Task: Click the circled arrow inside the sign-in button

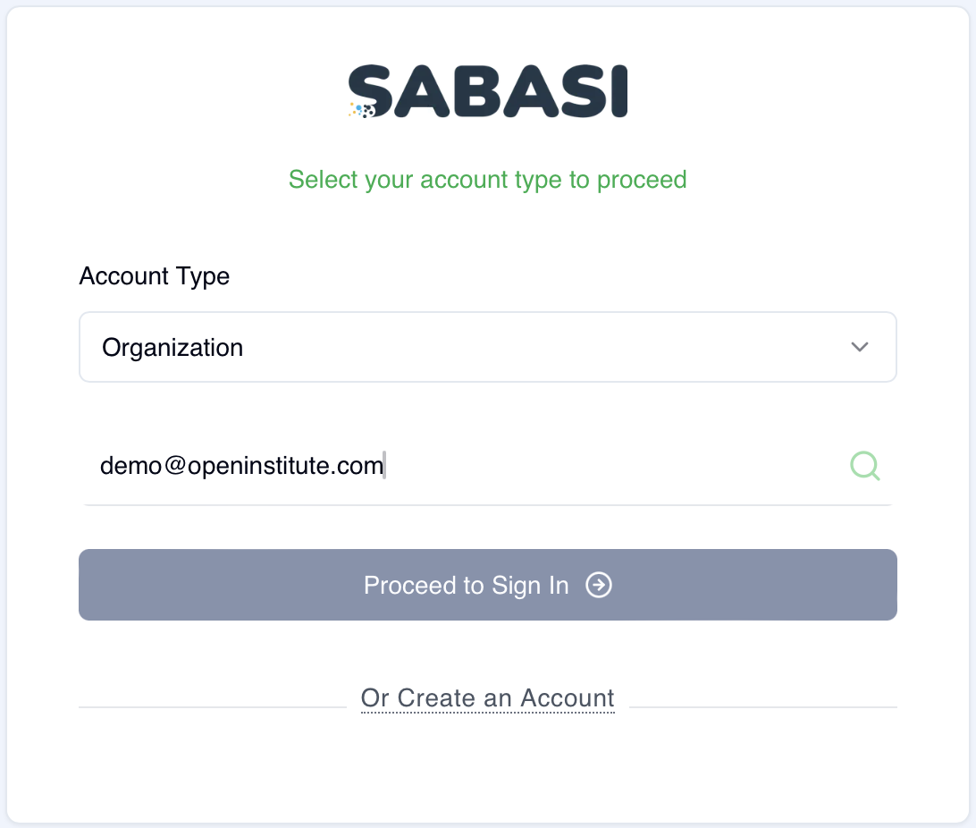Action: point(600,586)
